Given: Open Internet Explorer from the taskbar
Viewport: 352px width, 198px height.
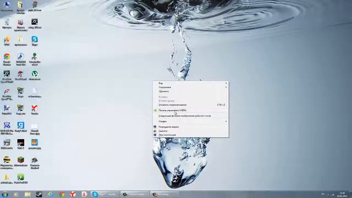Looking at the screenshot, I should click(50, 194).
